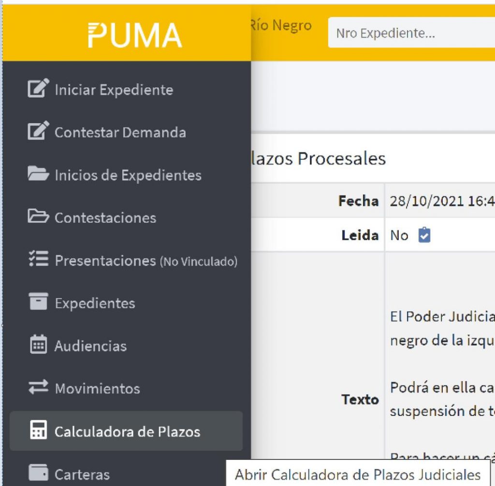This screenshot has width=495, height=486.
Task: Click the calendar icon beside Audiencias
Action: (38, 344)
